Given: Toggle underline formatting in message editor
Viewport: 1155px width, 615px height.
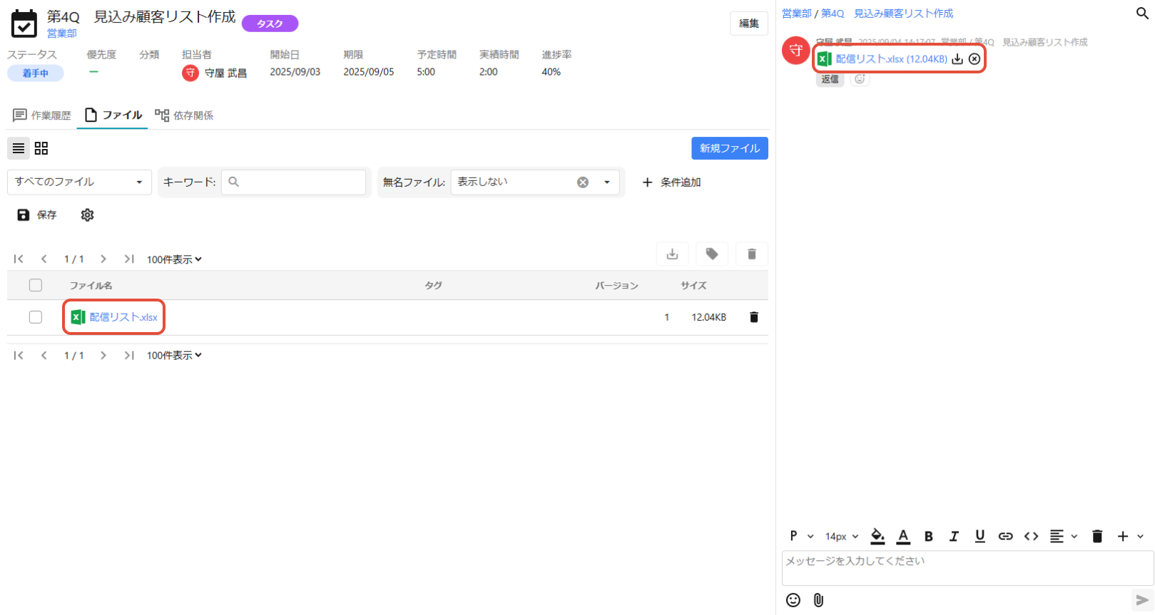Looking at the screenshot, I should coord(980,536).
